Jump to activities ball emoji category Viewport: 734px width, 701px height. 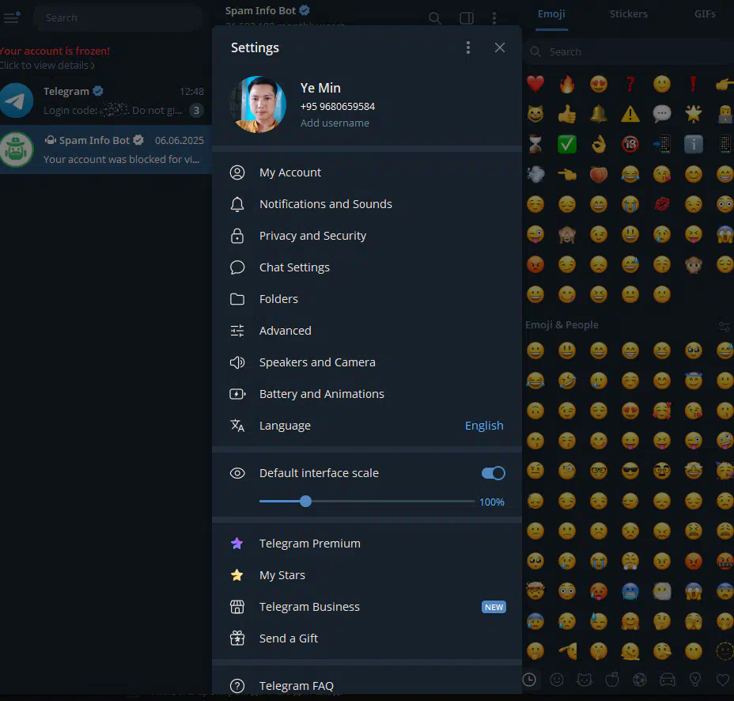(640, 680)
